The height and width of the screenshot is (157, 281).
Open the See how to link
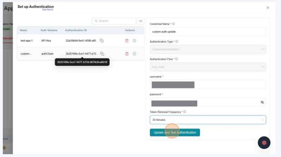(48, 10)
